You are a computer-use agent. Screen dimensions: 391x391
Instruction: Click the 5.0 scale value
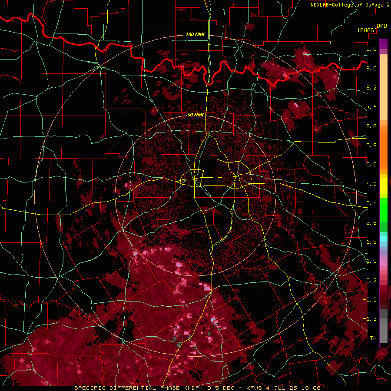coord(371,165)
